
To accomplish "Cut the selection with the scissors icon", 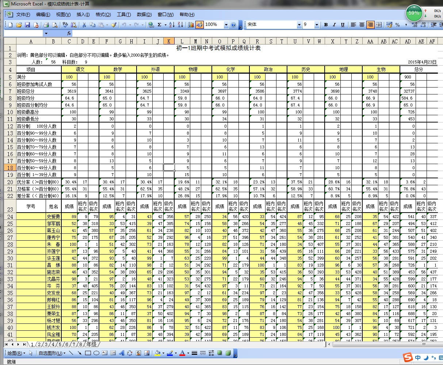I will click(x=84, y=25).
